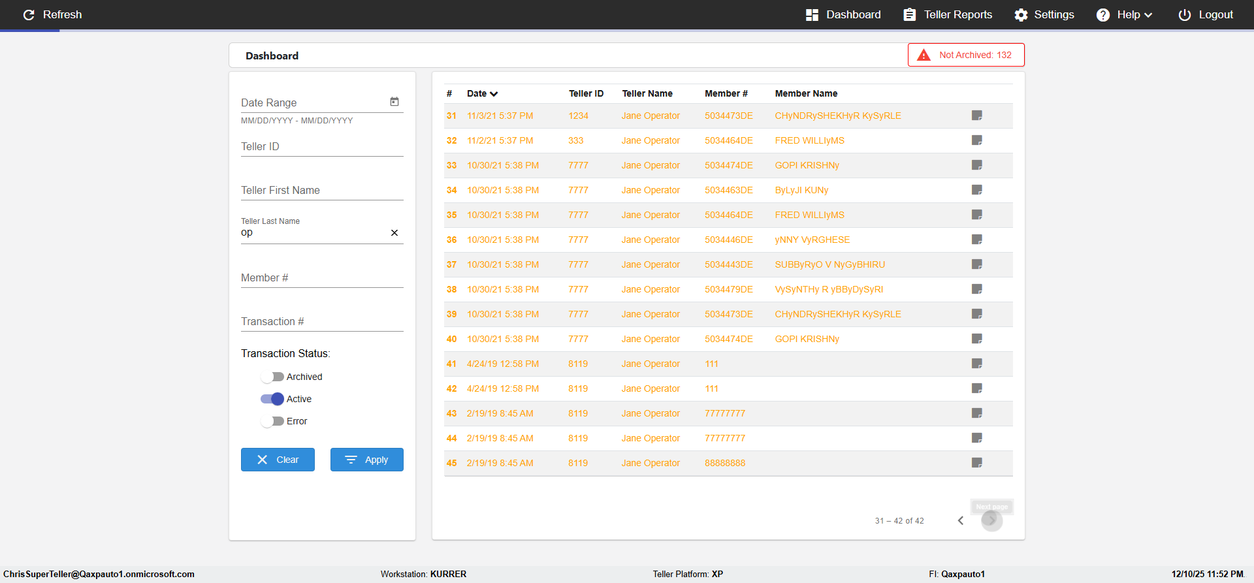
Task: Select member VySyNTHy R yBByDySyRI
Action: [x=829, y=289]
